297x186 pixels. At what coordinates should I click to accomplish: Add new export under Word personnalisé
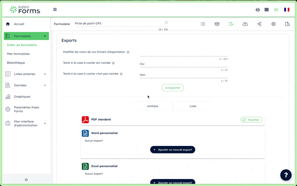point(173,150)
